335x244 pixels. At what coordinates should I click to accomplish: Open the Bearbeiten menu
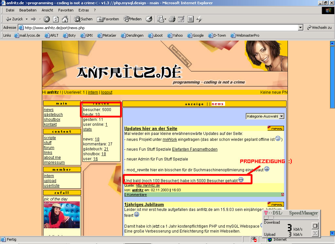pyautogui.click(x=28, y=10)
